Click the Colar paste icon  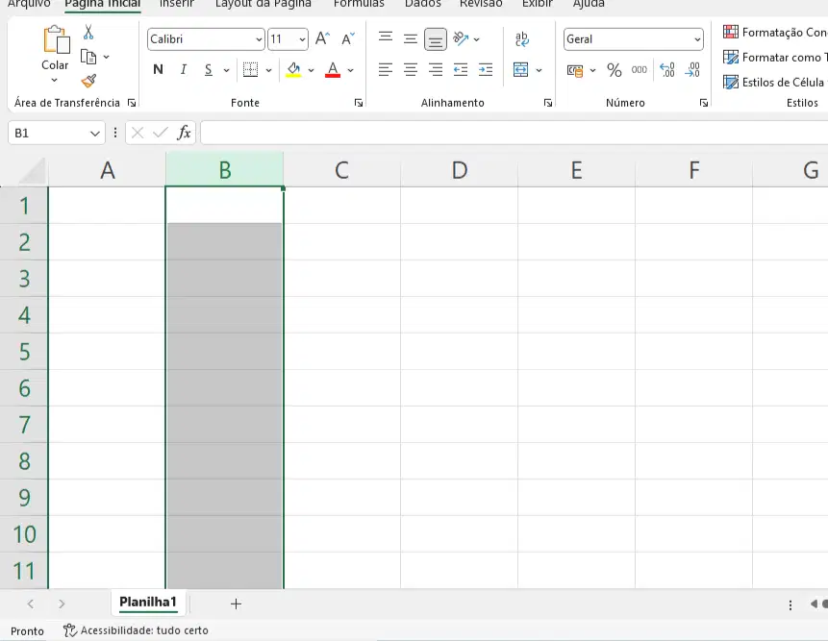pyautogui.click(x=56, y=39)
